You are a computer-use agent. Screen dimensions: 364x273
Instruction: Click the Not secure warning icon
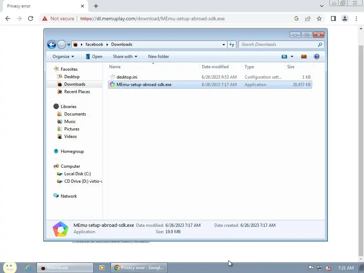pyautogui.click(x=45, y=18)
